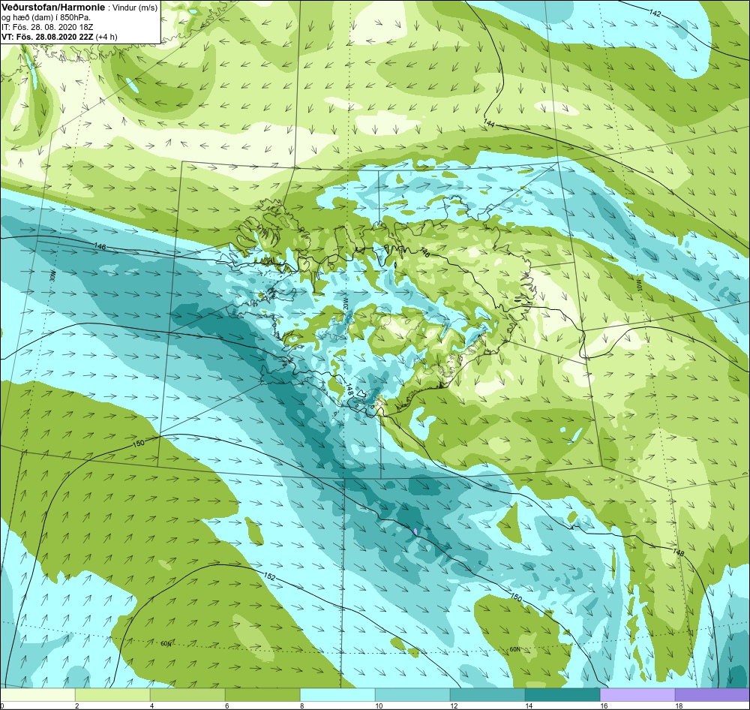The width and height of the screenshot is (750, 710).
Task: Click the 142 contour height label
Action: 655,14
